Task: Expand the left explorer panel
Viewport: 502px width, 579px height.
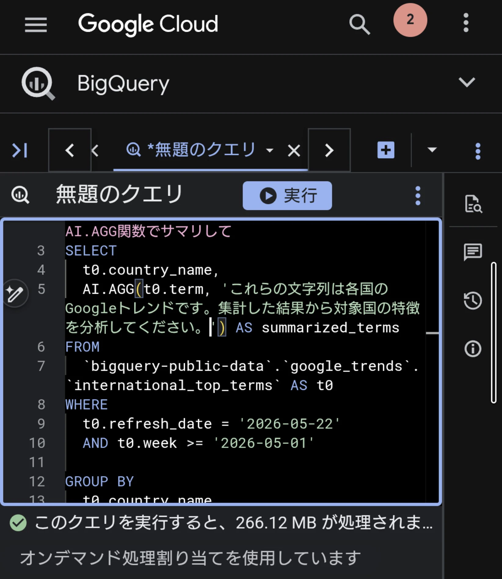Action: pos(20,150)
